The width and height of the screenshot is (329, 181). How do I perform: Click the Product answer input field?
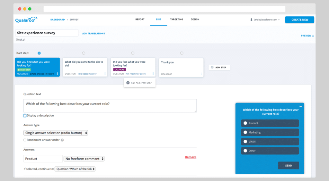click(43, 159)
